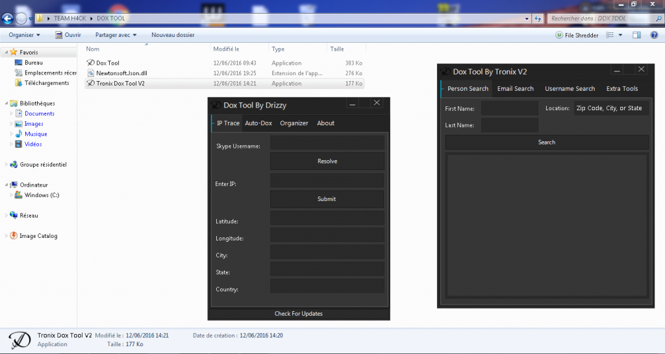Click the change view icon in Explorer toolbar

click(x=610, y=35)
